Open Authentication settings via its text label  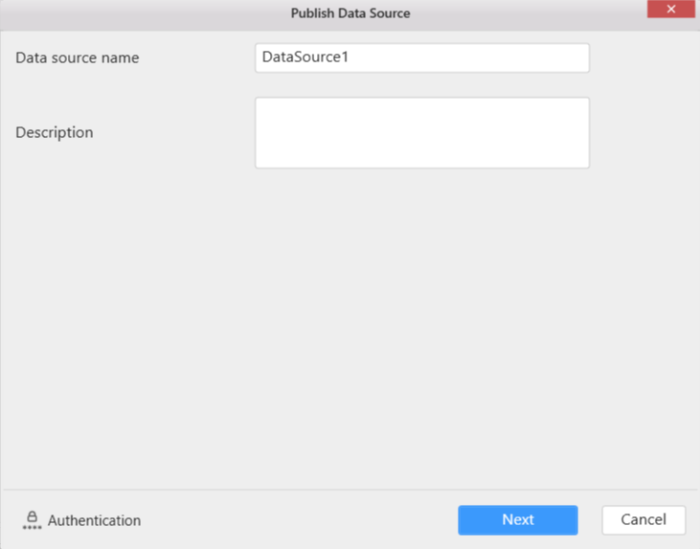[x=94, y=520]
